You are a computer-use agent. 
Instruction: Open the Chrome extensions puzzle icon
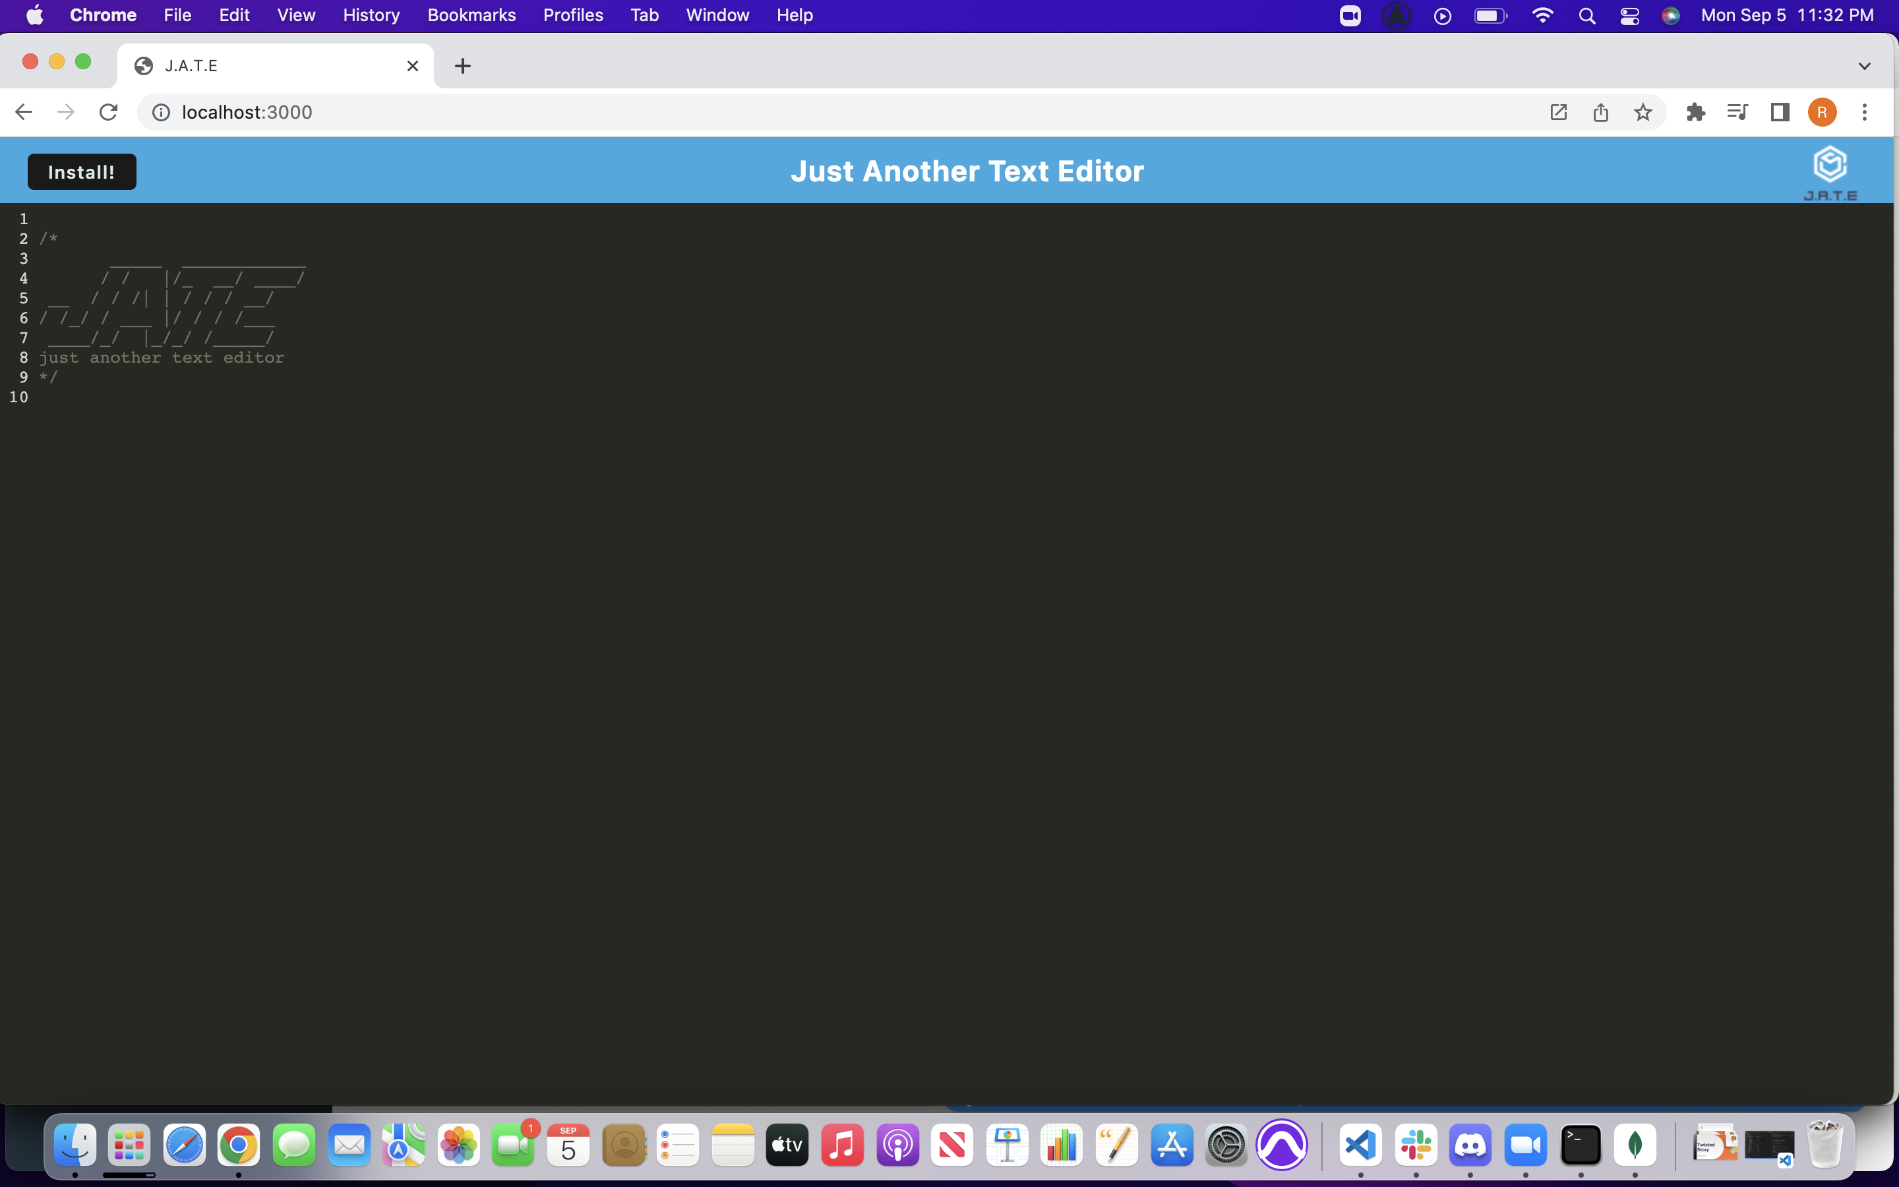[1696, 111]
